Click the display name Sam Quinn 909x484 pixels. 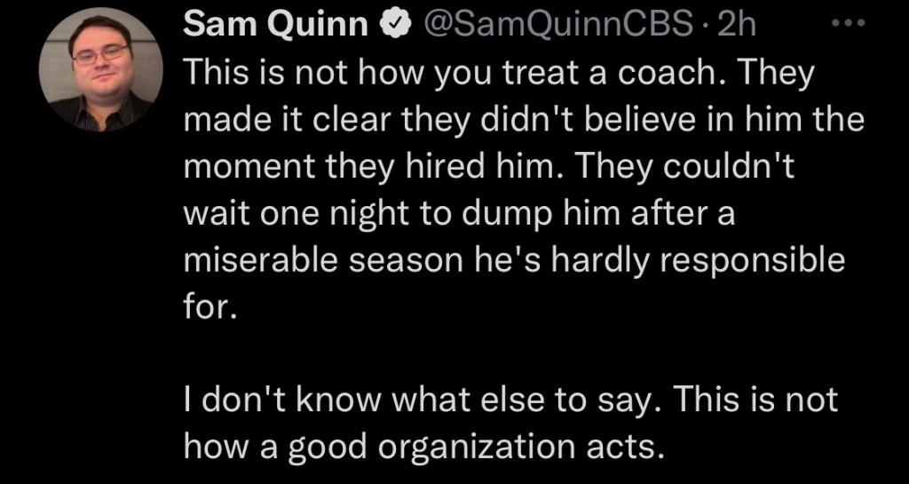click(276, 28)
